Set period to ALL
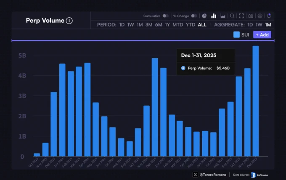 point(202,25)
